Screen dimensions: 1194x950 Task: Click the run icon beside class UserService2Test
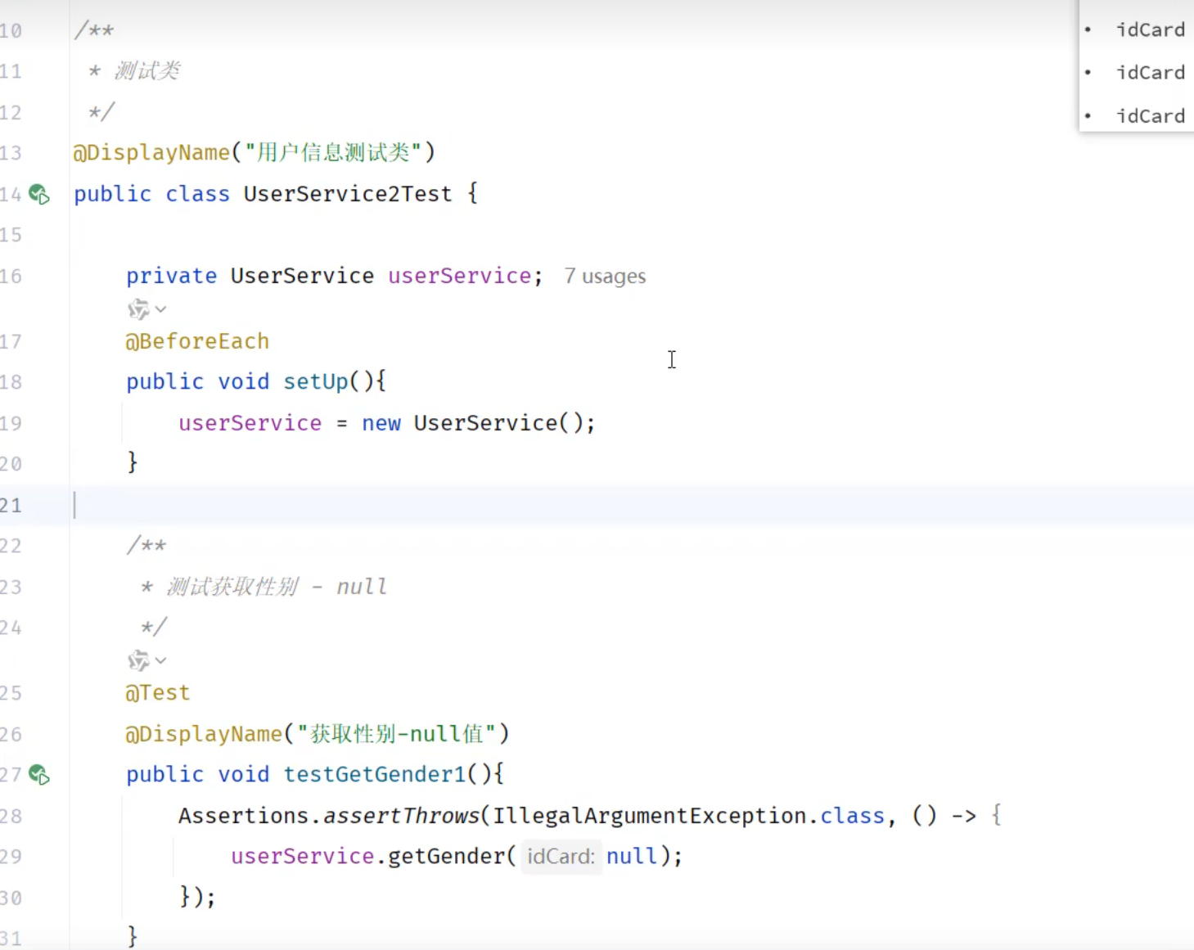point(38,195)
